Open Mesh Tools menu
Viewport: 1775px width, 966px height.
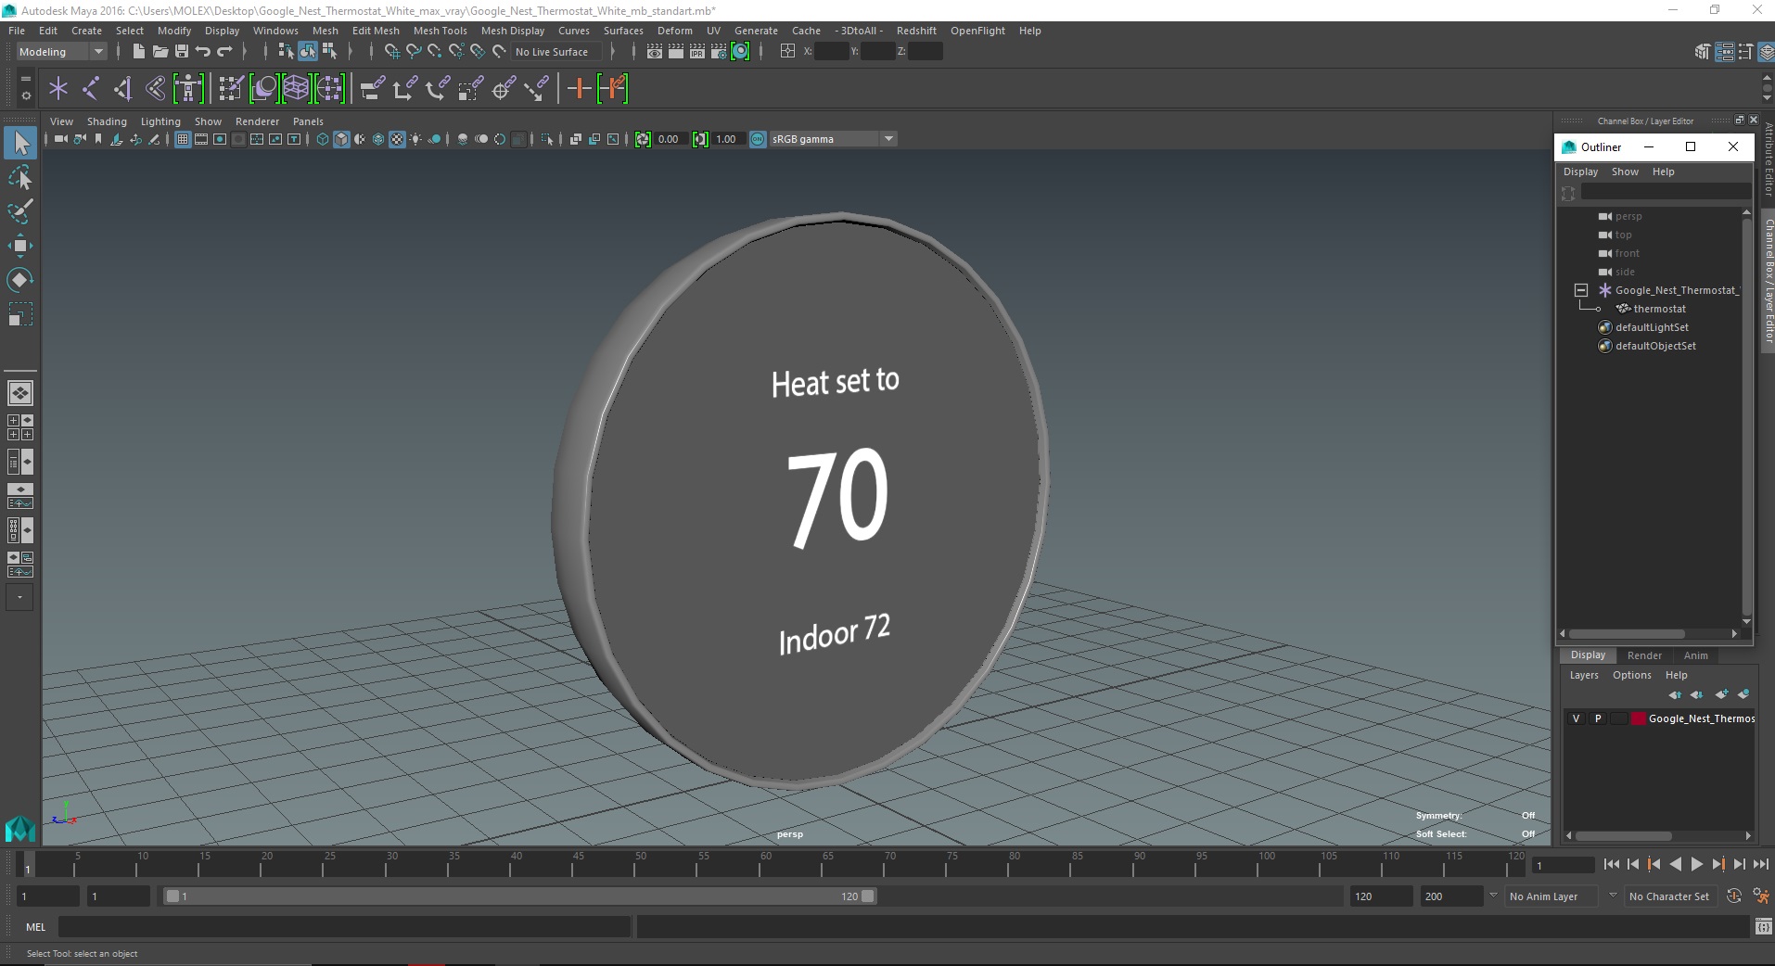pyautogui.click(x=440, y=31)
